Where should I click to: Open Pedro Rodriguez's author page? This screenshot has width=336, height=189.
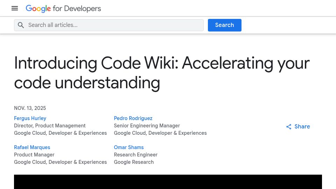(x=133, y=118)
